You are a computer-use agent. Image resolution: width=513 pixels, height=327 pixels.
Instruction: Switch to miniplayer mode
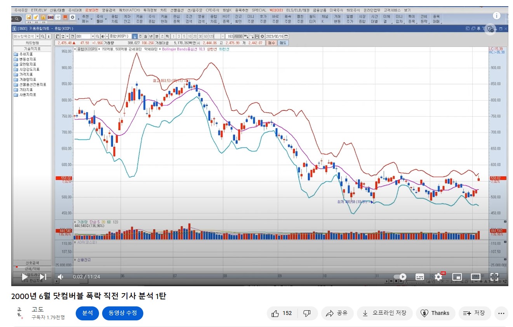tap(457, 277)
